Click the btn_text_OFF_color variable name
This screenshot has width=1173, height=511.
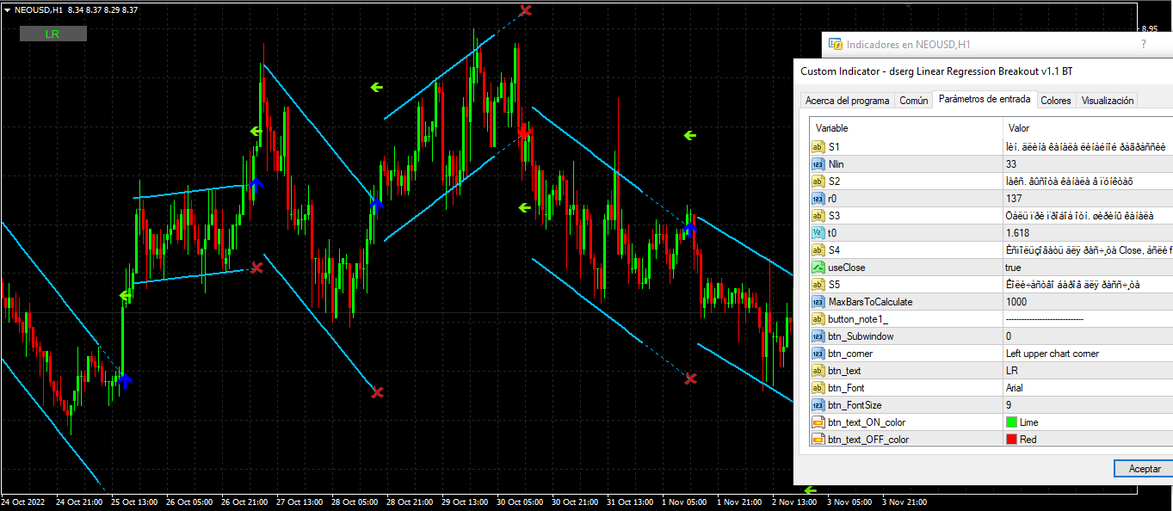(x=868, y=440)
